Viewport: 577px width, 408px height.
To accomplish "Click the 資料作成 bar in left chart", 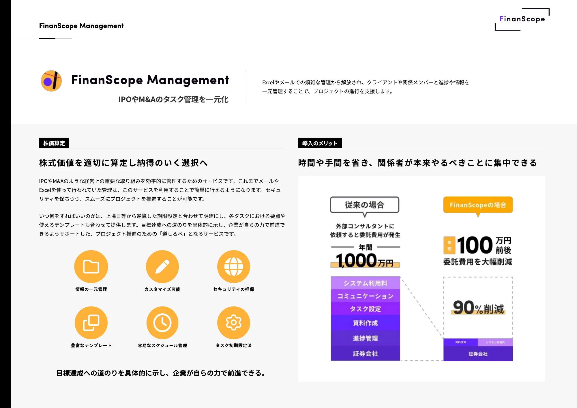I will tap(365, 323).
